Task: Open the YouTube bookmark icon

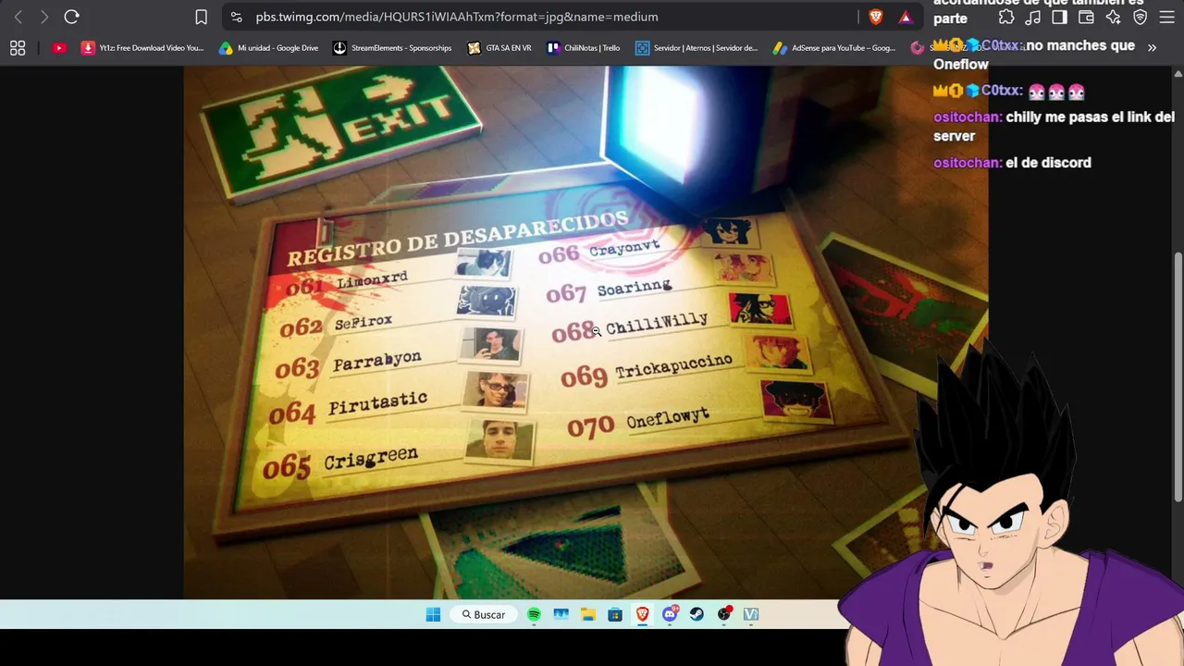Action: [x=59, y=48]
